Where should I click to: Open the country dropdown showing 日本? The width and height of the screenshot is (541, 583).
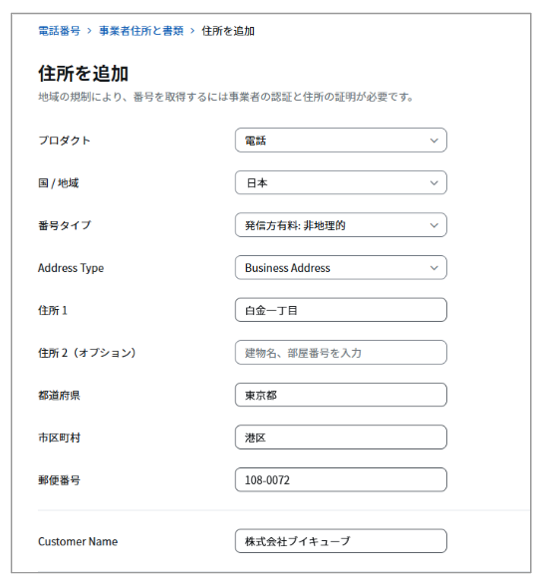341,182
